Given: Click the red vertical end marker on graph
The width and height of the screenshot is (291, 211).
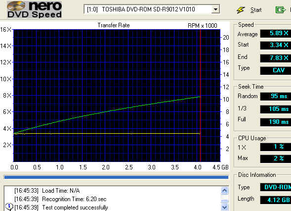Looking at the screenshot, I should pyautogui.click(x=201, y=95).
